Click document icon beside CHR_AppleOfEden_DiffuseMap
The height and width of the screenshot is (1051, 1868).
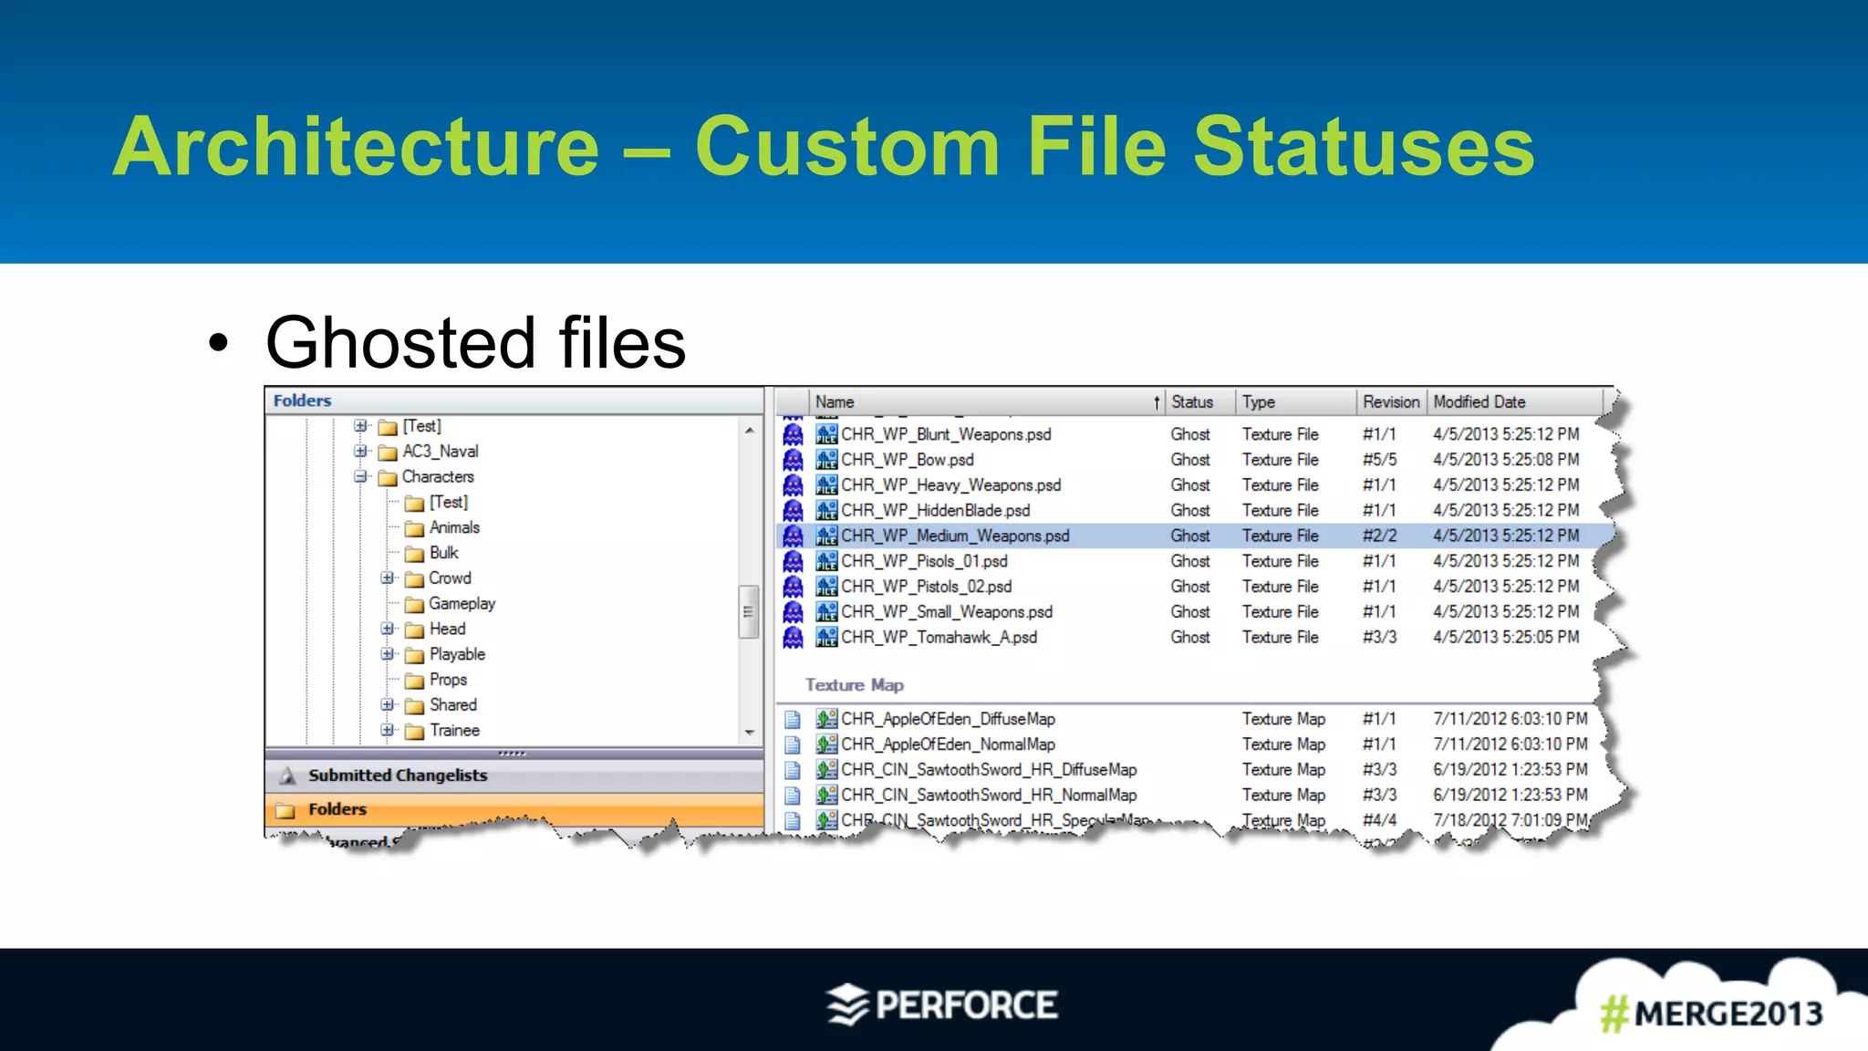[x=793, y=719]
